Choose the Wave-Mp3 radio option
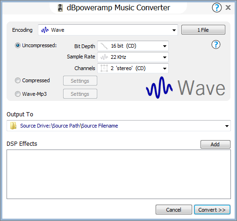 click(18, 94)
